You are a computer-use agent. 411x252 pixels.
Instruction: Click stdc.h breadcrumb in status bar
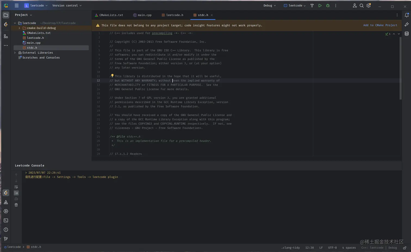(34, 247)
